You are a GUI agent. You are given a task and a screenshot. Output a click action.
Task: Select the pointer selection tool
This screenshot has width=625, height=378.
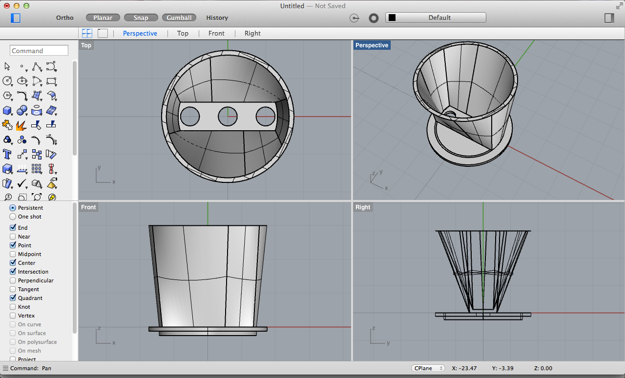7,66
